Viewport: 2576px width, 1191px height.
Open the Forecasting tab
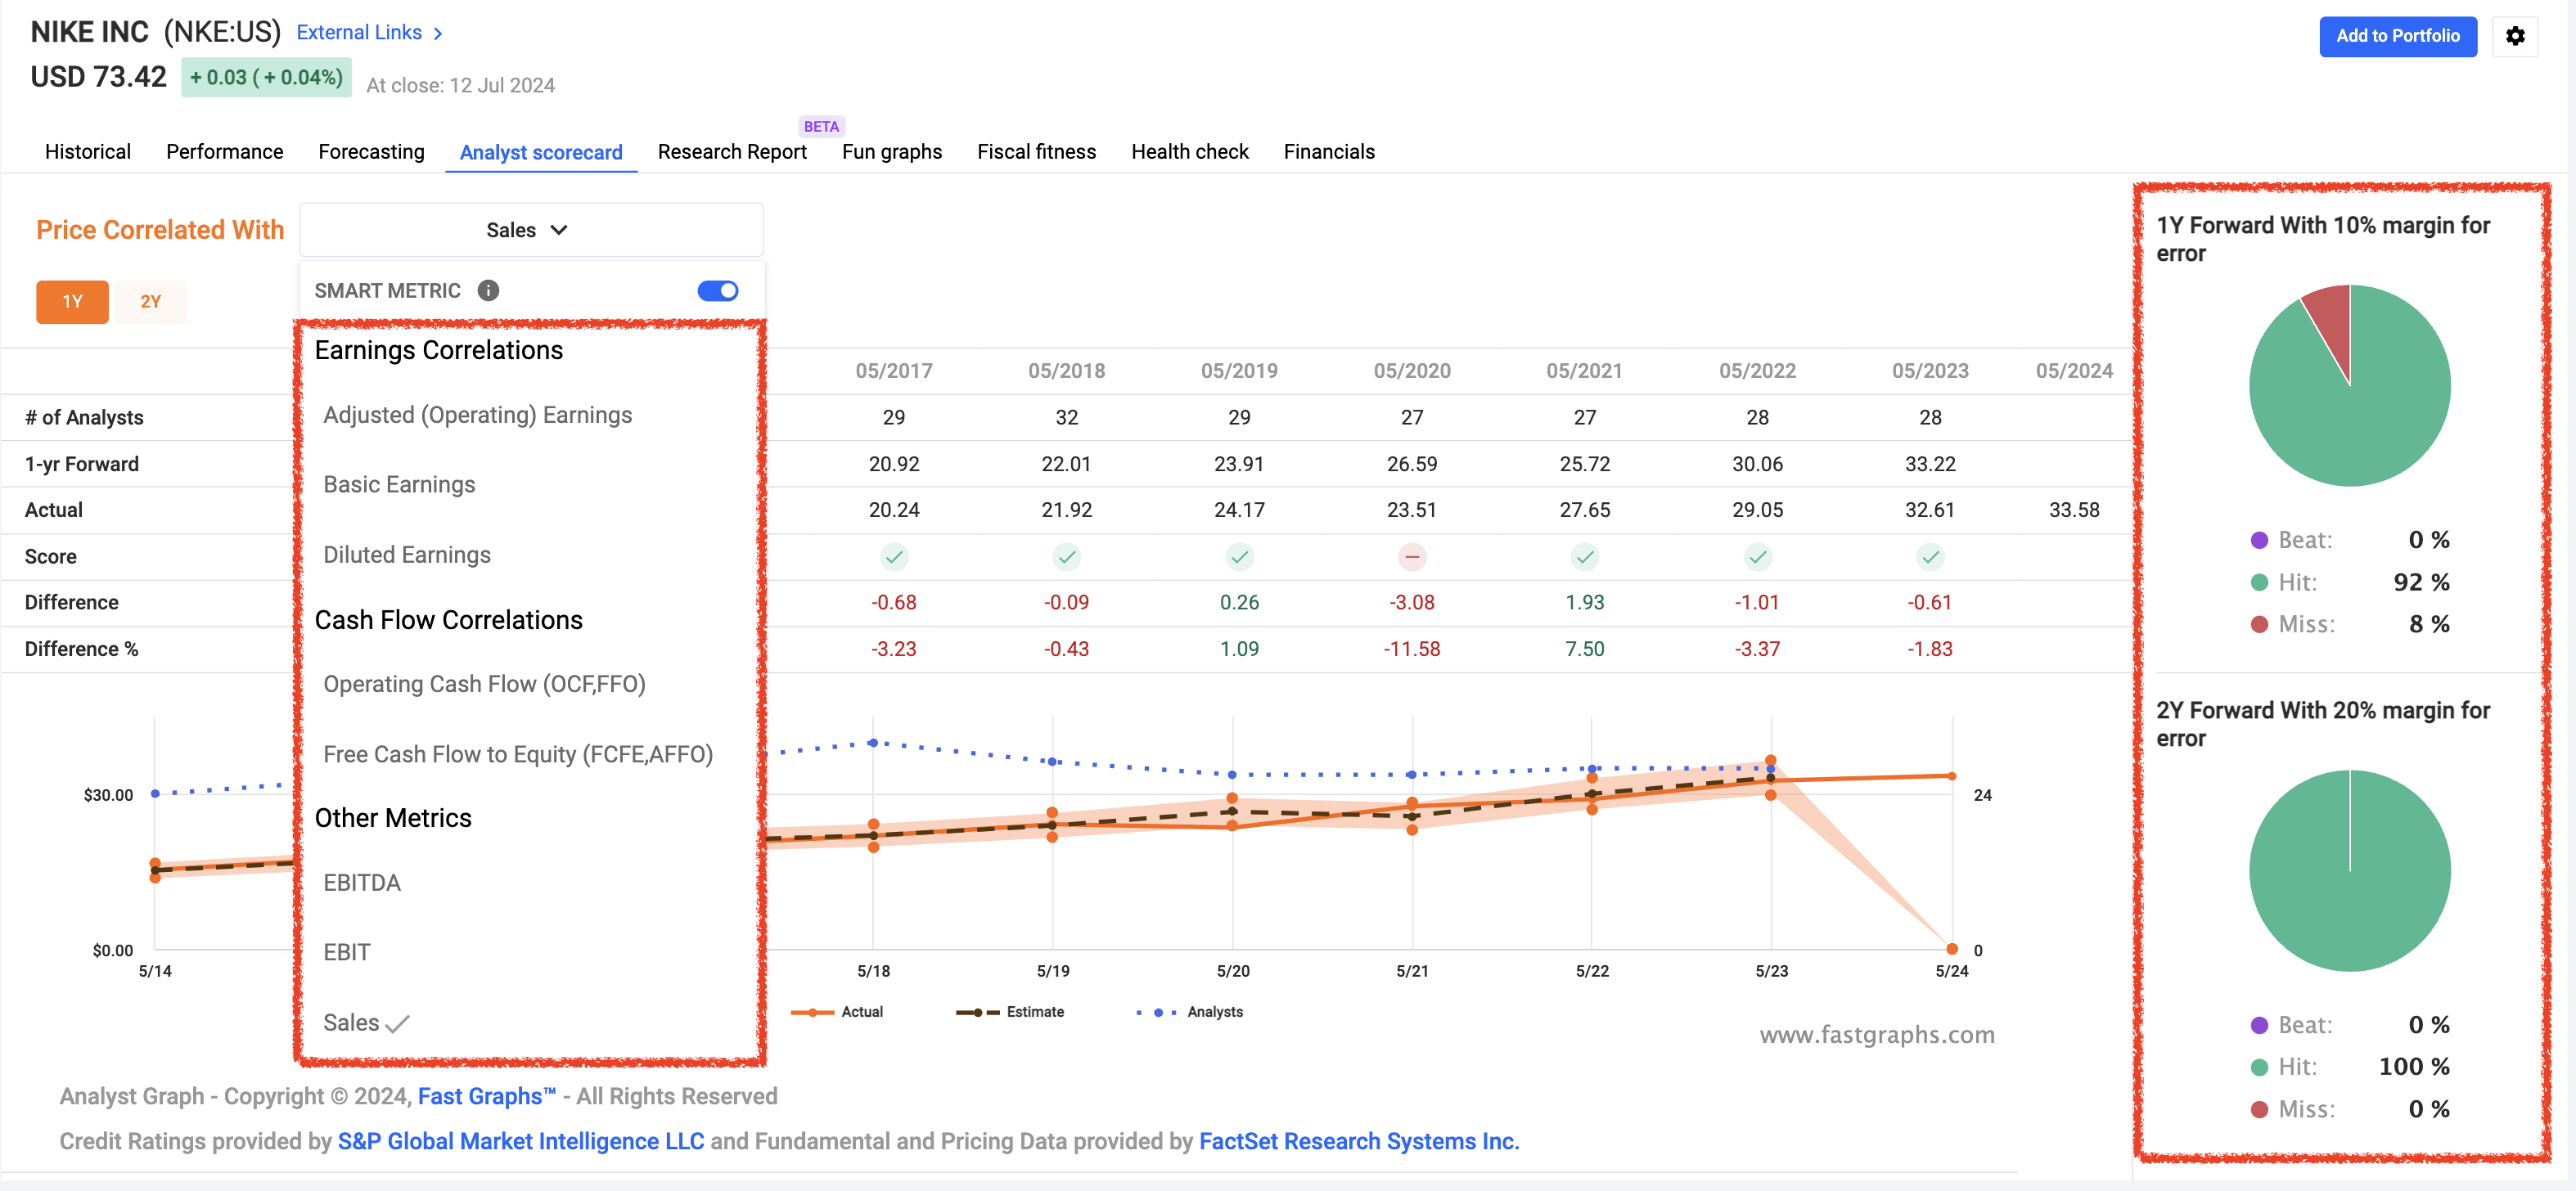[x=371, y=151]
